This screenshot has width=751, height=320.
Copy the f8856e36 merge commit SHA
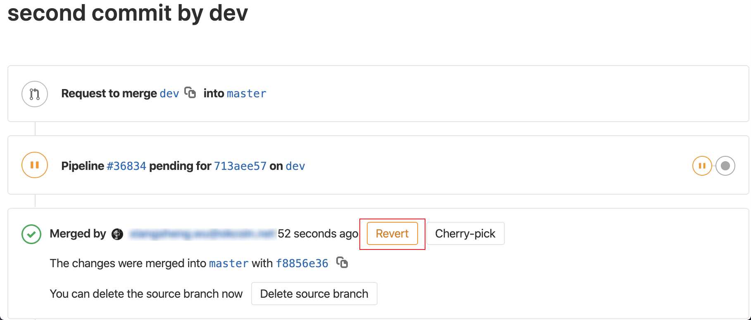[342, 262]
